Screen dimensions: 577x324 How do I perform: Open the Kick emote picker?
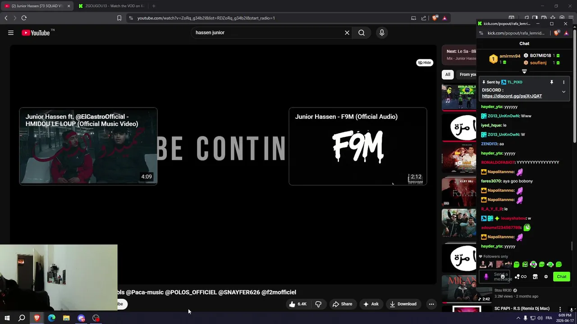[x=503, y=277]
